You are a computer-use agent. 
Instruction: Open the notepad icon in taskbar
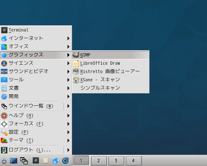coord(46,161)
